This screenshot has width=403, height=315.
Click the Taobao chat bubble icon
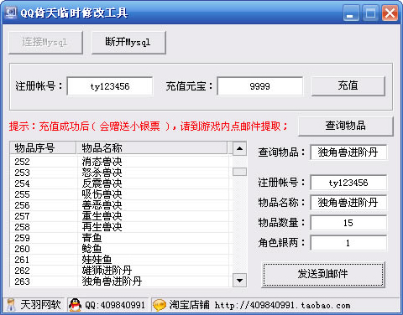point(160,305)
